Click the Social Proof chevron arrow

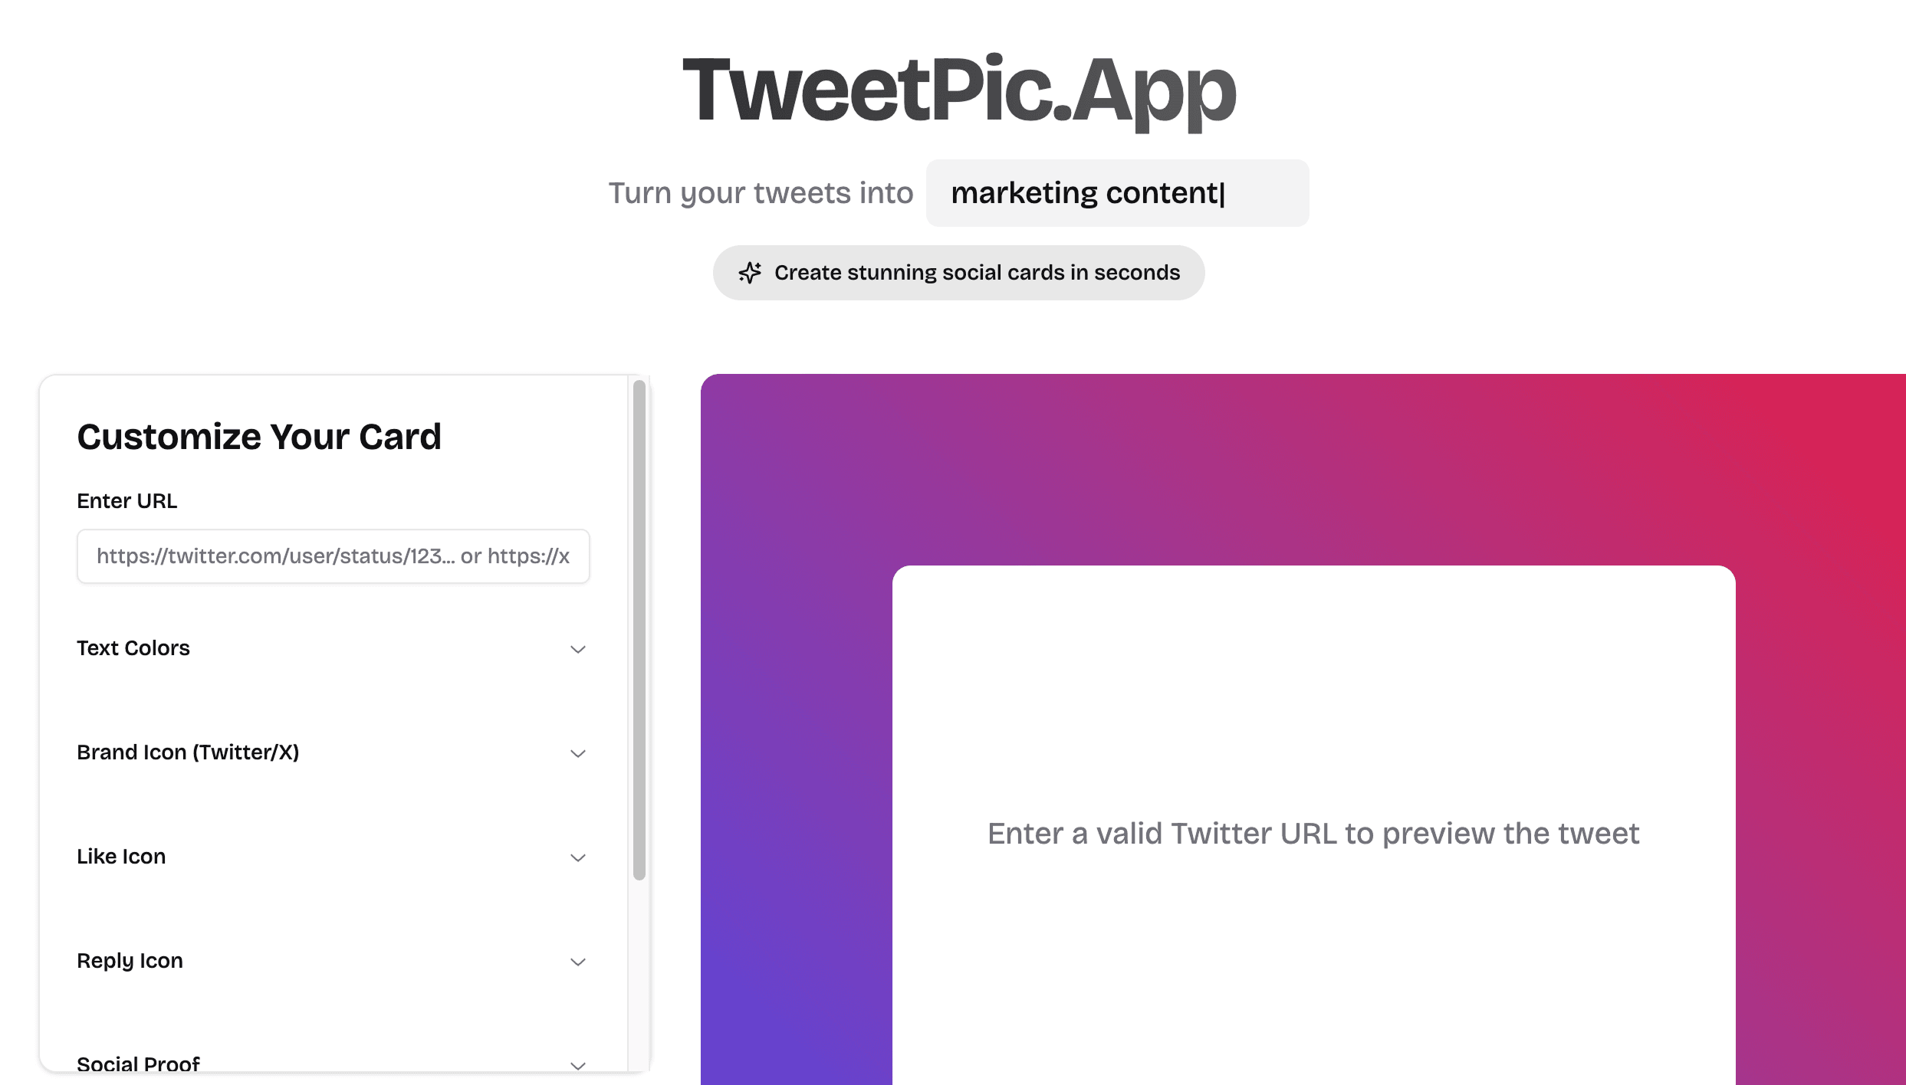(x=578, y=1065)
